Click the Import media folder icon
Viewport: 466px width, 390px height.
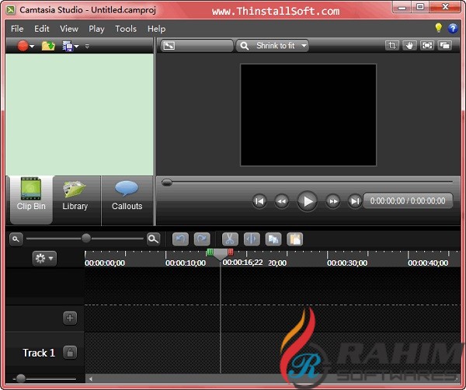(48, 46)
